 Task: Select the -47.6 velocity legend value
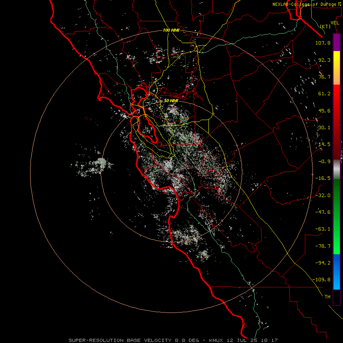(x=323, y=212)
